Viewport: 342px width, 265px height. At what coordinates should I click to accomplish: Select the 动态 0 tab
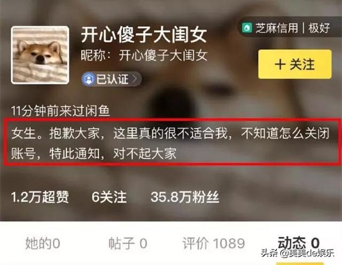click(x=299, y=243)
